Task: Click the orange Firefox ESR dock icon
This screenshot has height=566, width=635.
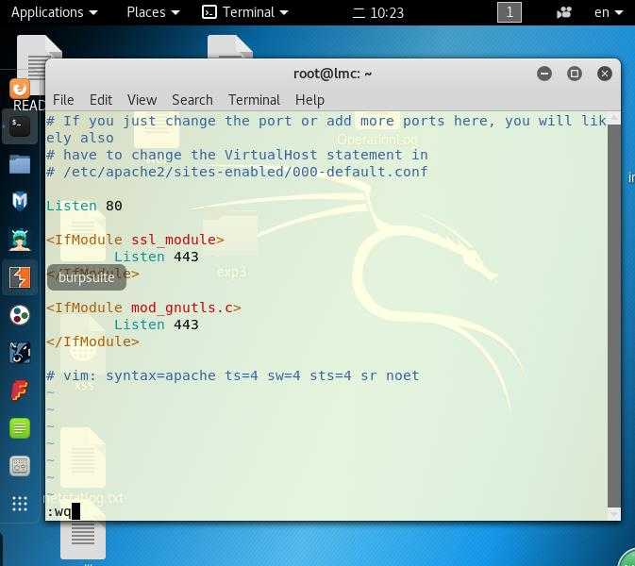Action: click(x=20, y=89)
